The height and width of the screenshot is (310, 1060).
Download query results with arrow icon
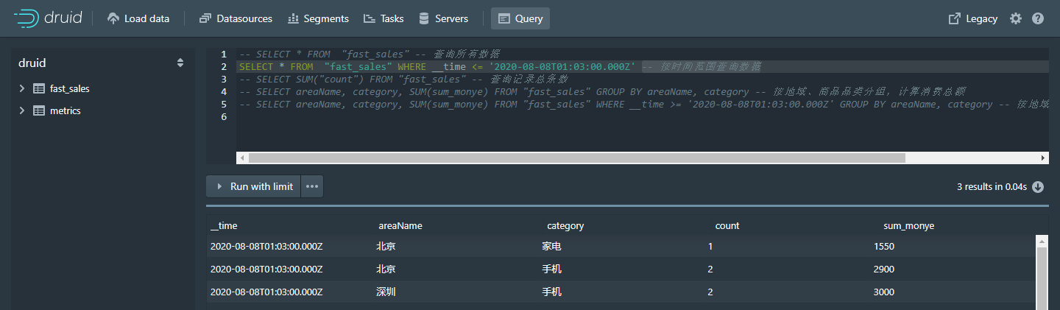point(1038,186)
